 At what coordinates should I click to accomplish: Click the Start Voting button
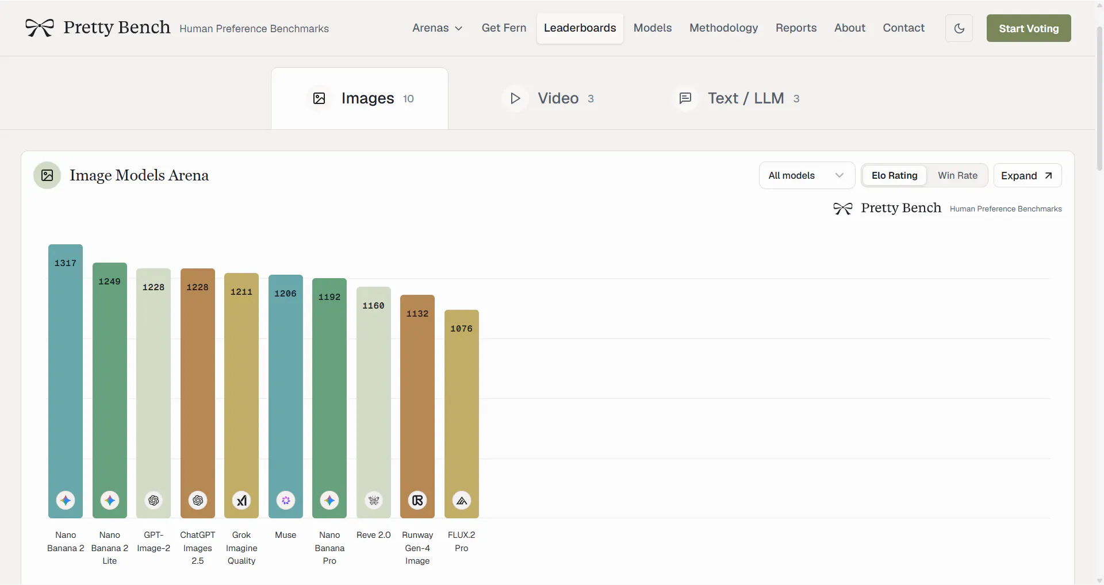tap(1029, 28)
